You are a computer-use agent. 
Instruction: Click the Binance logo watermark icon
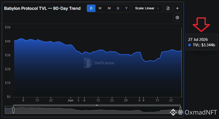pos(173,112)
